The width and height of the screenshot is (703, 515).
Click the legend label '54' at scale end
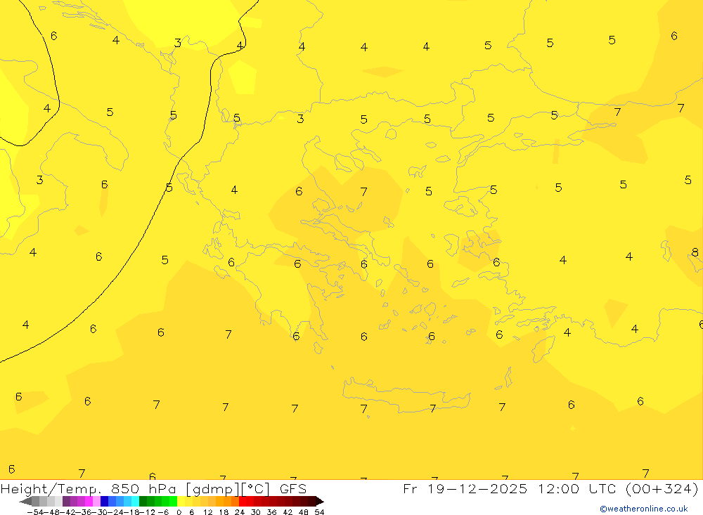[319, 512]
